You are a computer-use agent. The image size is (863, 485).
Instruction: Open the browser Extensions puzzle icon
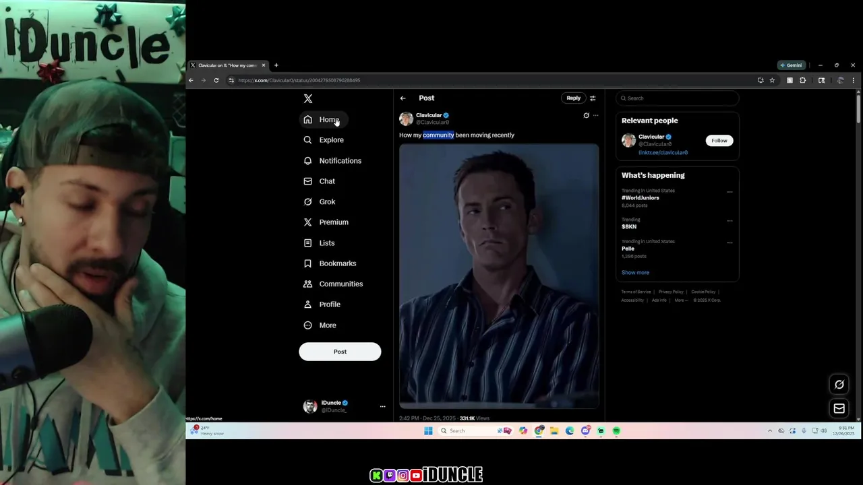pyautogui.click(x=802, y=80)
